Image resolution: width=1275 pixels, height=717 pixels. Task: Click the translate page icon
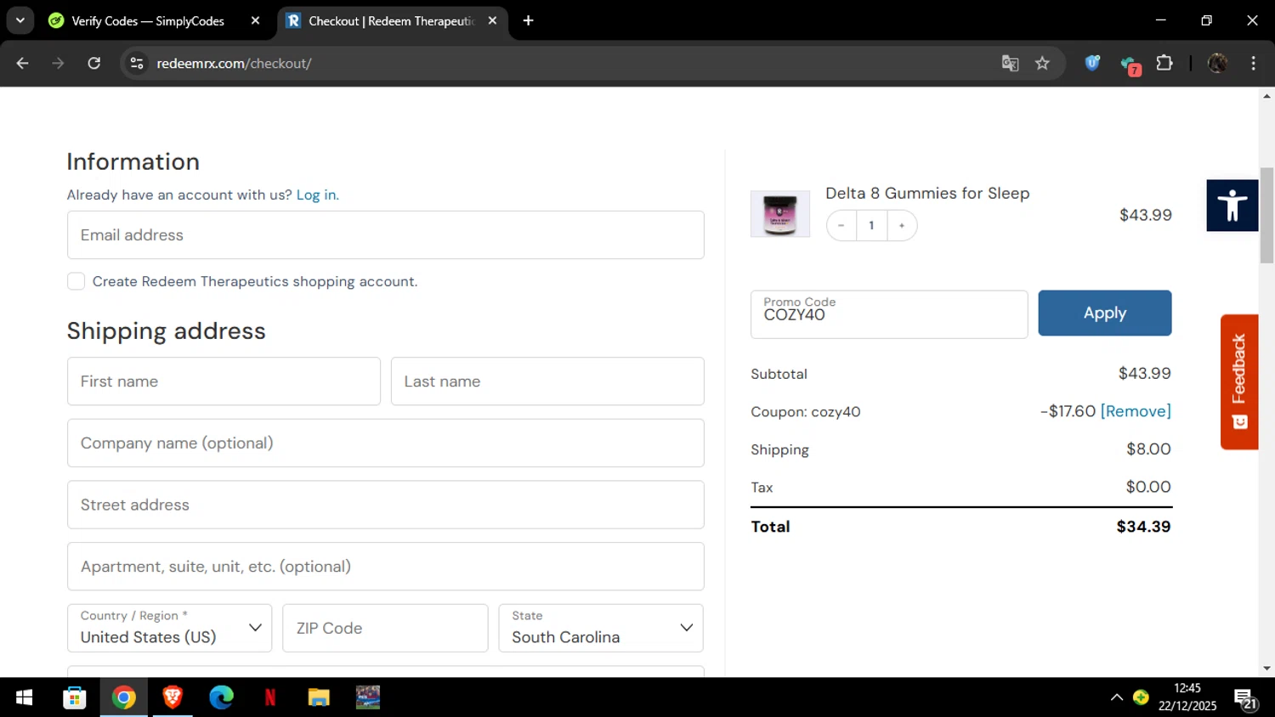[x=1010, y=64]
